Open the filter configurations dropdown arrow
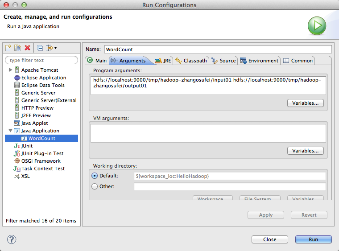Viewport: 339px width, 251px height. (56, 48)
